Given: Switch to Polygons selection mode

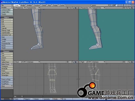Looking at the screenshot, I should coord(28,99).
